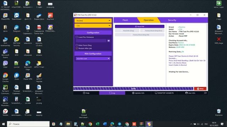Open the Excel file on desktop
Viewport: 227px width, 127px height.
(x=28, y=100)
